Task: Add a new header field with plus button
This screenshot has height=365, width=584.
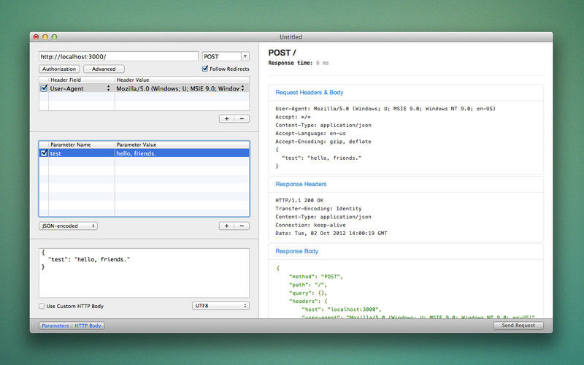Action: pyautogui.click(x=226, y=118)
